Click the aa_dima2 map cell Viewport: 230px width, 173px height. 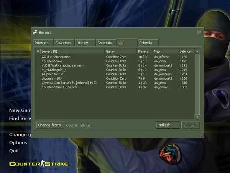(x=161, y=87)
